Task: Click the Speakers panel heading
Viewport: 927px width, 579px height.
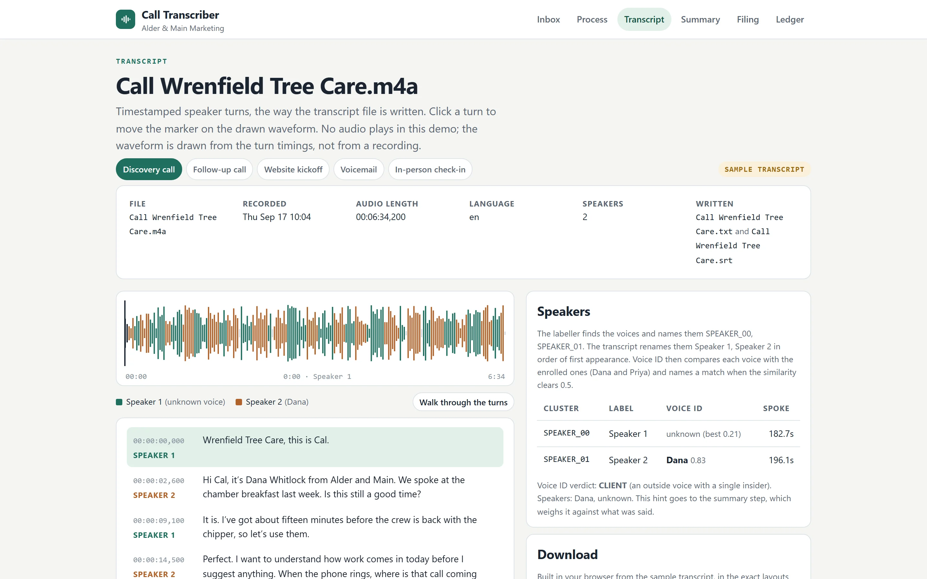Action: point(564,311)
